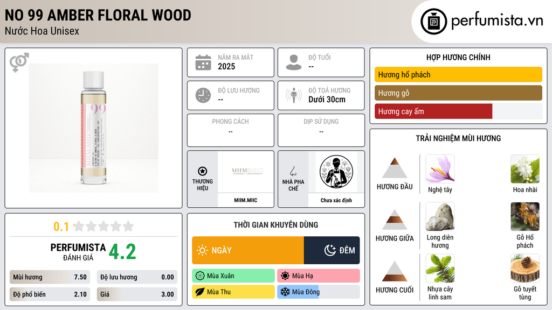This screenshot has width=552, height=310.
Task: Click the Dịp sử dụng info card
Action: 321,130
